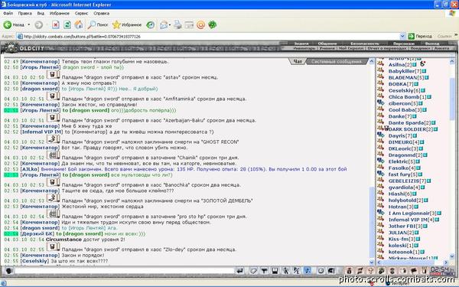Click the clock icon in chat toolbar
The height and width of the screenshot is (287, 459).
pyautogui.click(x=321, y=271)
